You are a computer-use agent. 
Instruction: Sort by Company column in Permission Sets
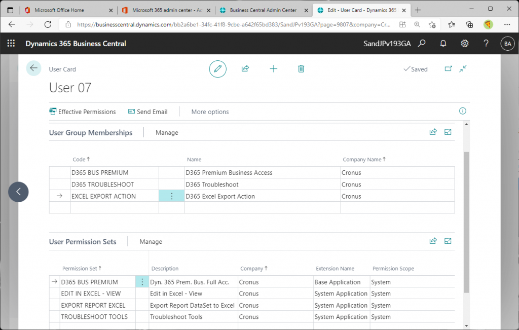pyautogui.click(x=254, y=269)
